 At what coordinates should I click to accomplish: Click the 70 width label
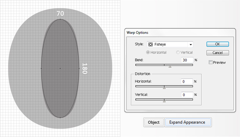pos(60,13)
